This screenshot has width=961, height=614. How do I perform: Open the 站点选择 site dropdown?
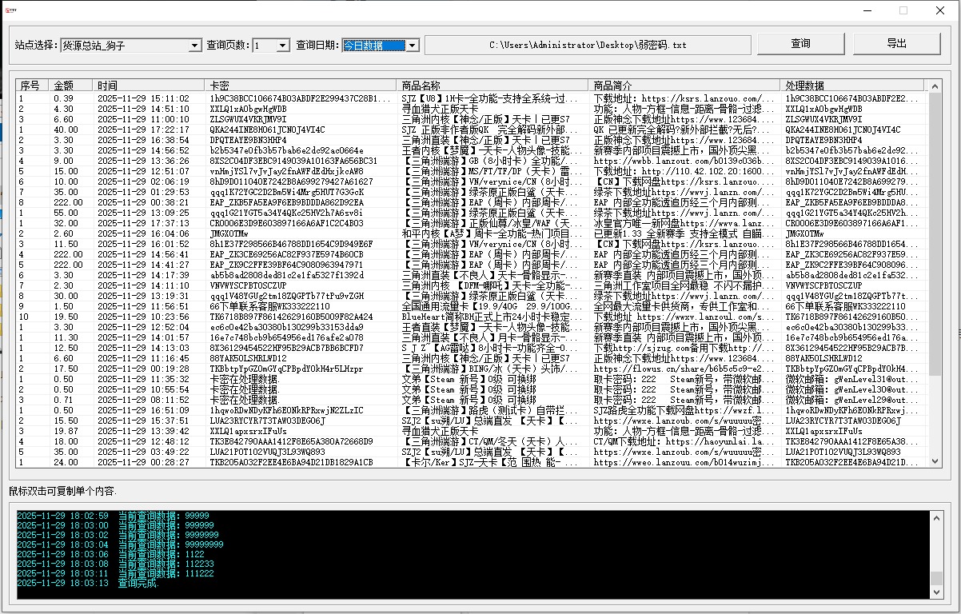coord(195,46)
